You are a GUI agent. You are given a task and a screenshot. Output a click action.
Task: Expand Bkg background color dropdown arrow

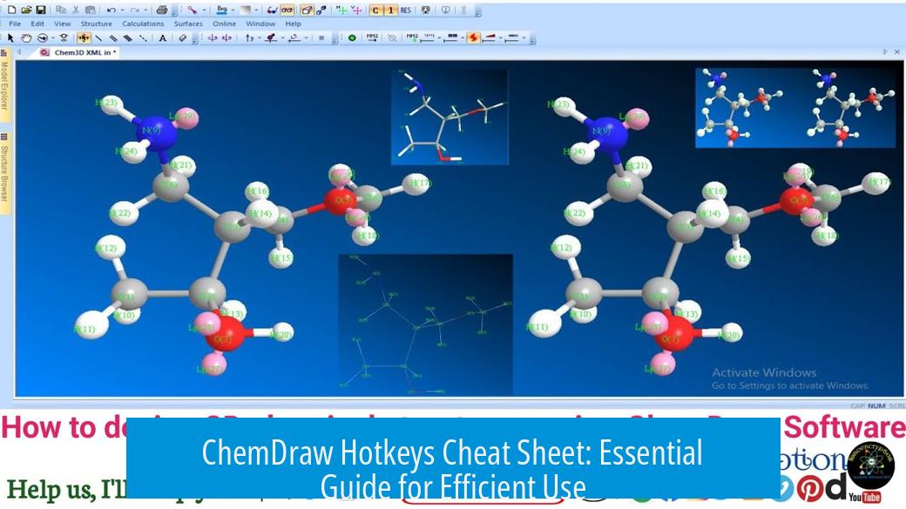coord(233,10)
